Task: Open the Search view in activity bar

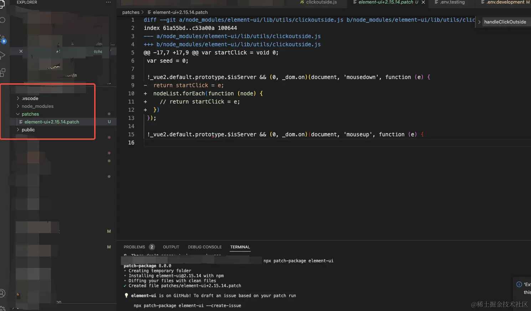Action: (2, 20)
